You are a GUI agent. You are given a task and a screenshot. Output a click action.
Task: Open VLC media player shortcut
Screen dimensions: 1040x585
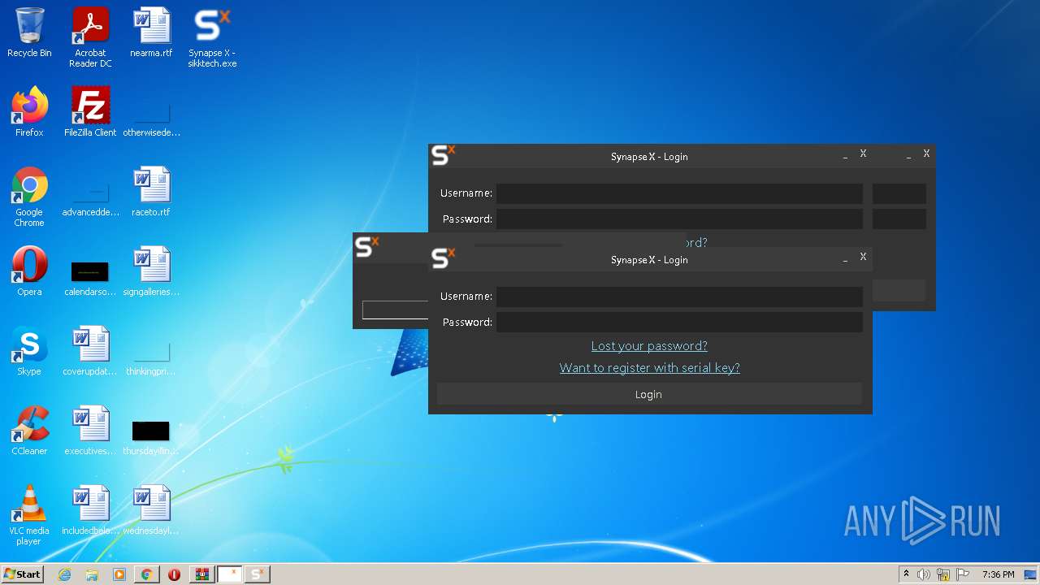tap(29, 515)
